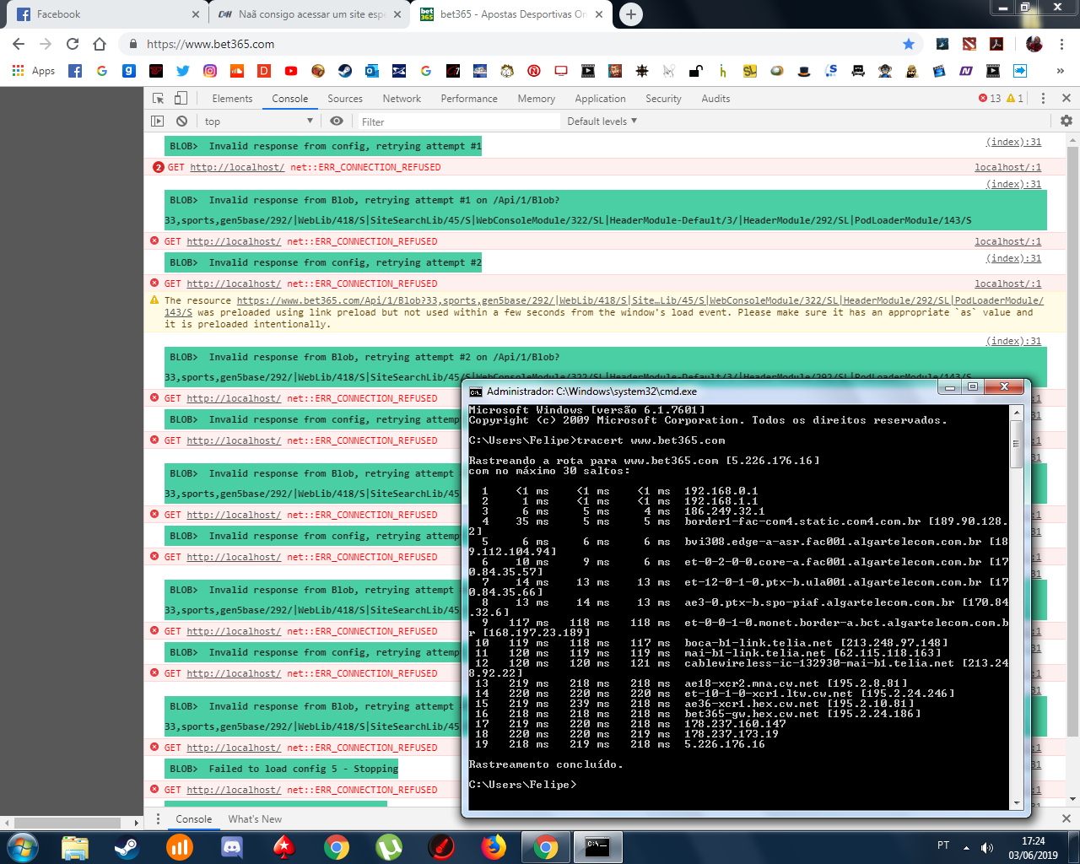The image size is (1080, 864).
Task: Open Firefox from the taskbar
Action: 494,847
